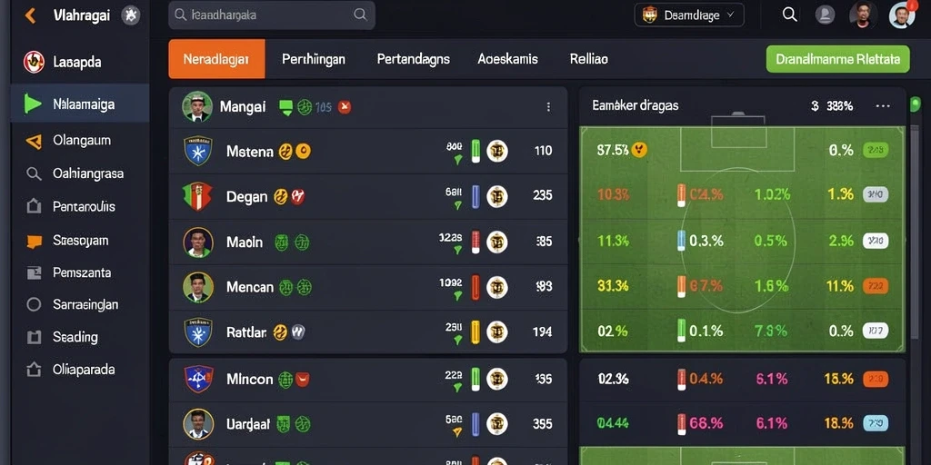The height and width of the screenshot is (465, 931).
Task: Select the Strespyam orange chat icon
Action: [34, 241]
